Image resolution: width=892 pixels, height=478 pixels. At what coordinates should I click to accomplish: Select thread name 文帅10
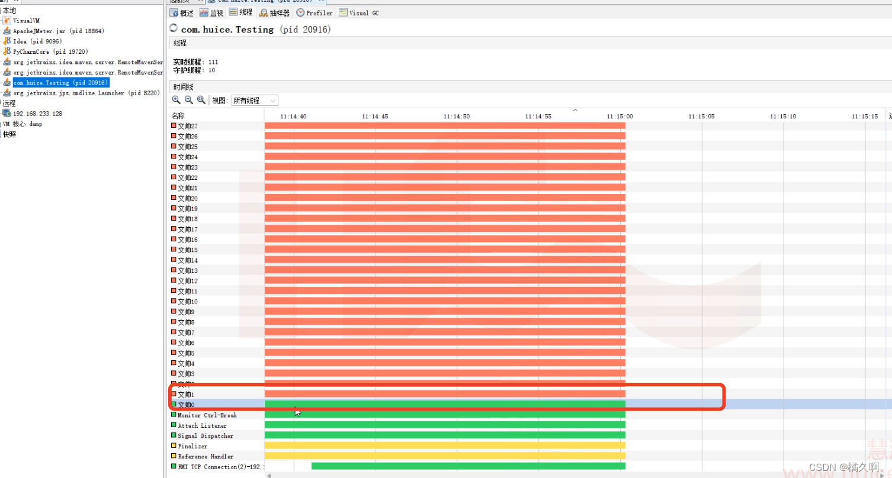(x=188, y=302)
